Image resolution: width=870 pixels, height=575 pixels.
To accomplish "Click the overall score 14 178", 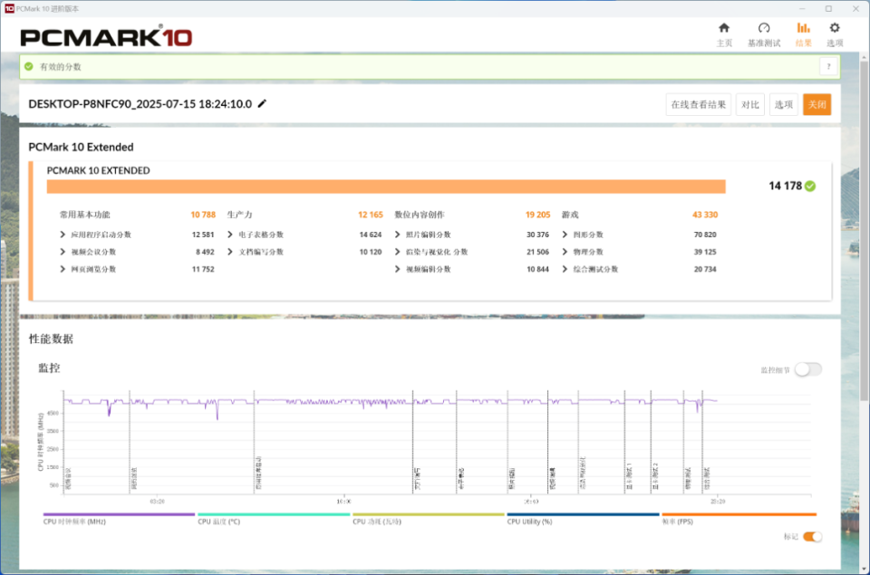I will (785, 187).
